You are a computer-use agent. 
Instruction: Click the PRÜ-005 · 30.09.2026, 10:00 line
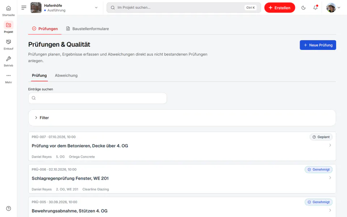[55, 202]
